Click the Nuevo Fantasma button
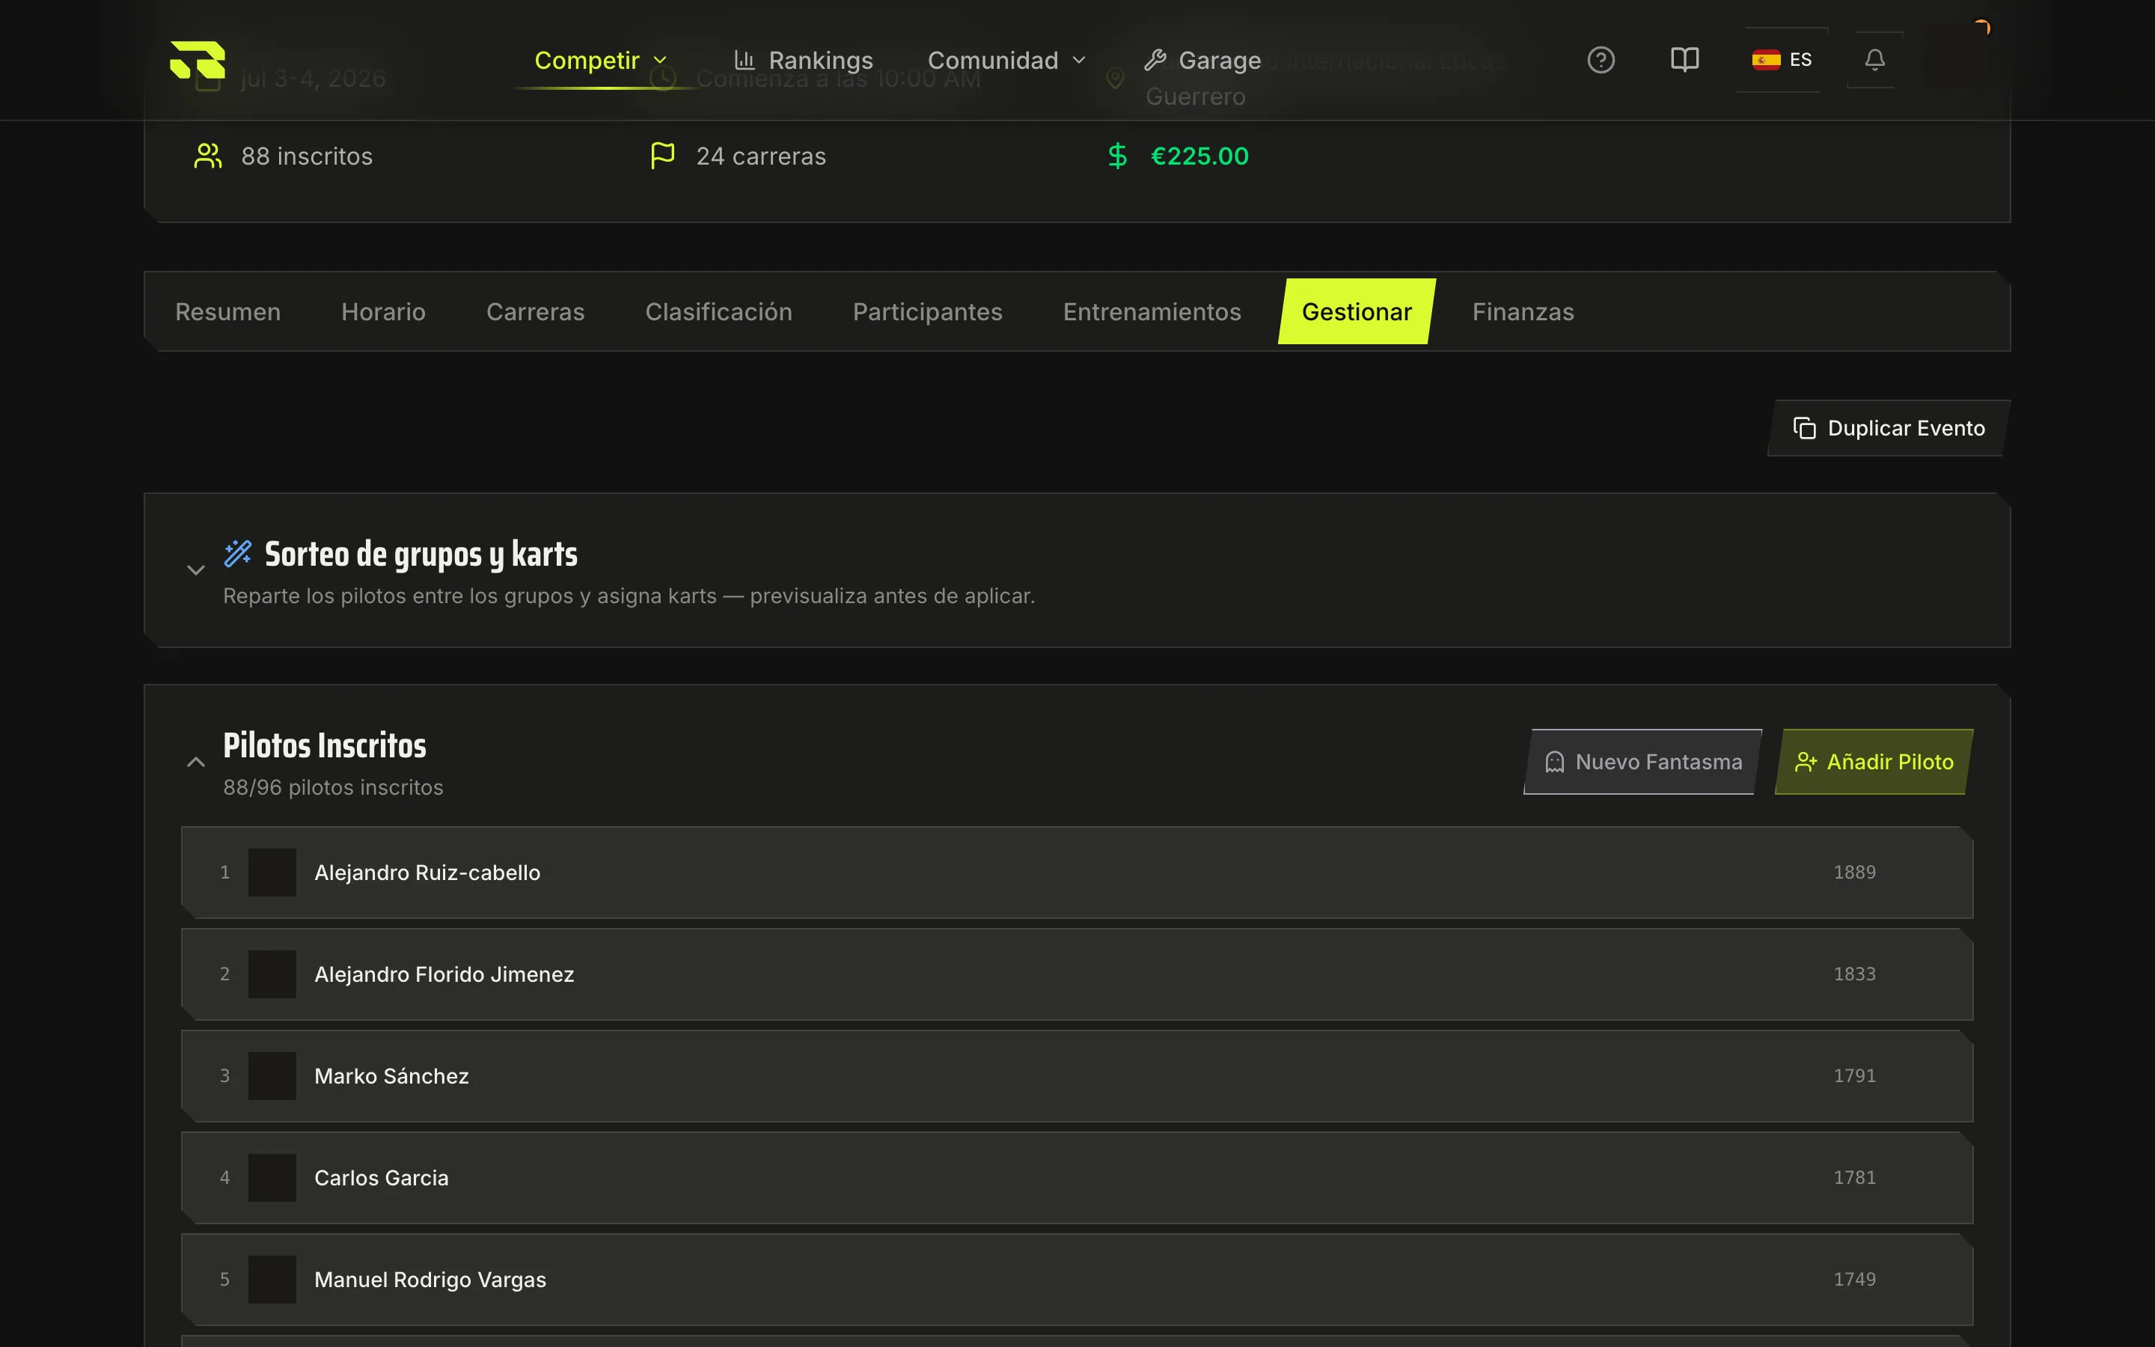The image size is (2155, 1347). [1643, 762]
